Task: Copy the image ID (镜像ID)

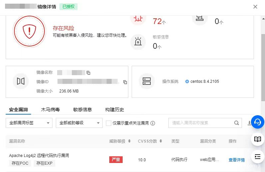Action: pyautogui.click(x=125, y=82)
